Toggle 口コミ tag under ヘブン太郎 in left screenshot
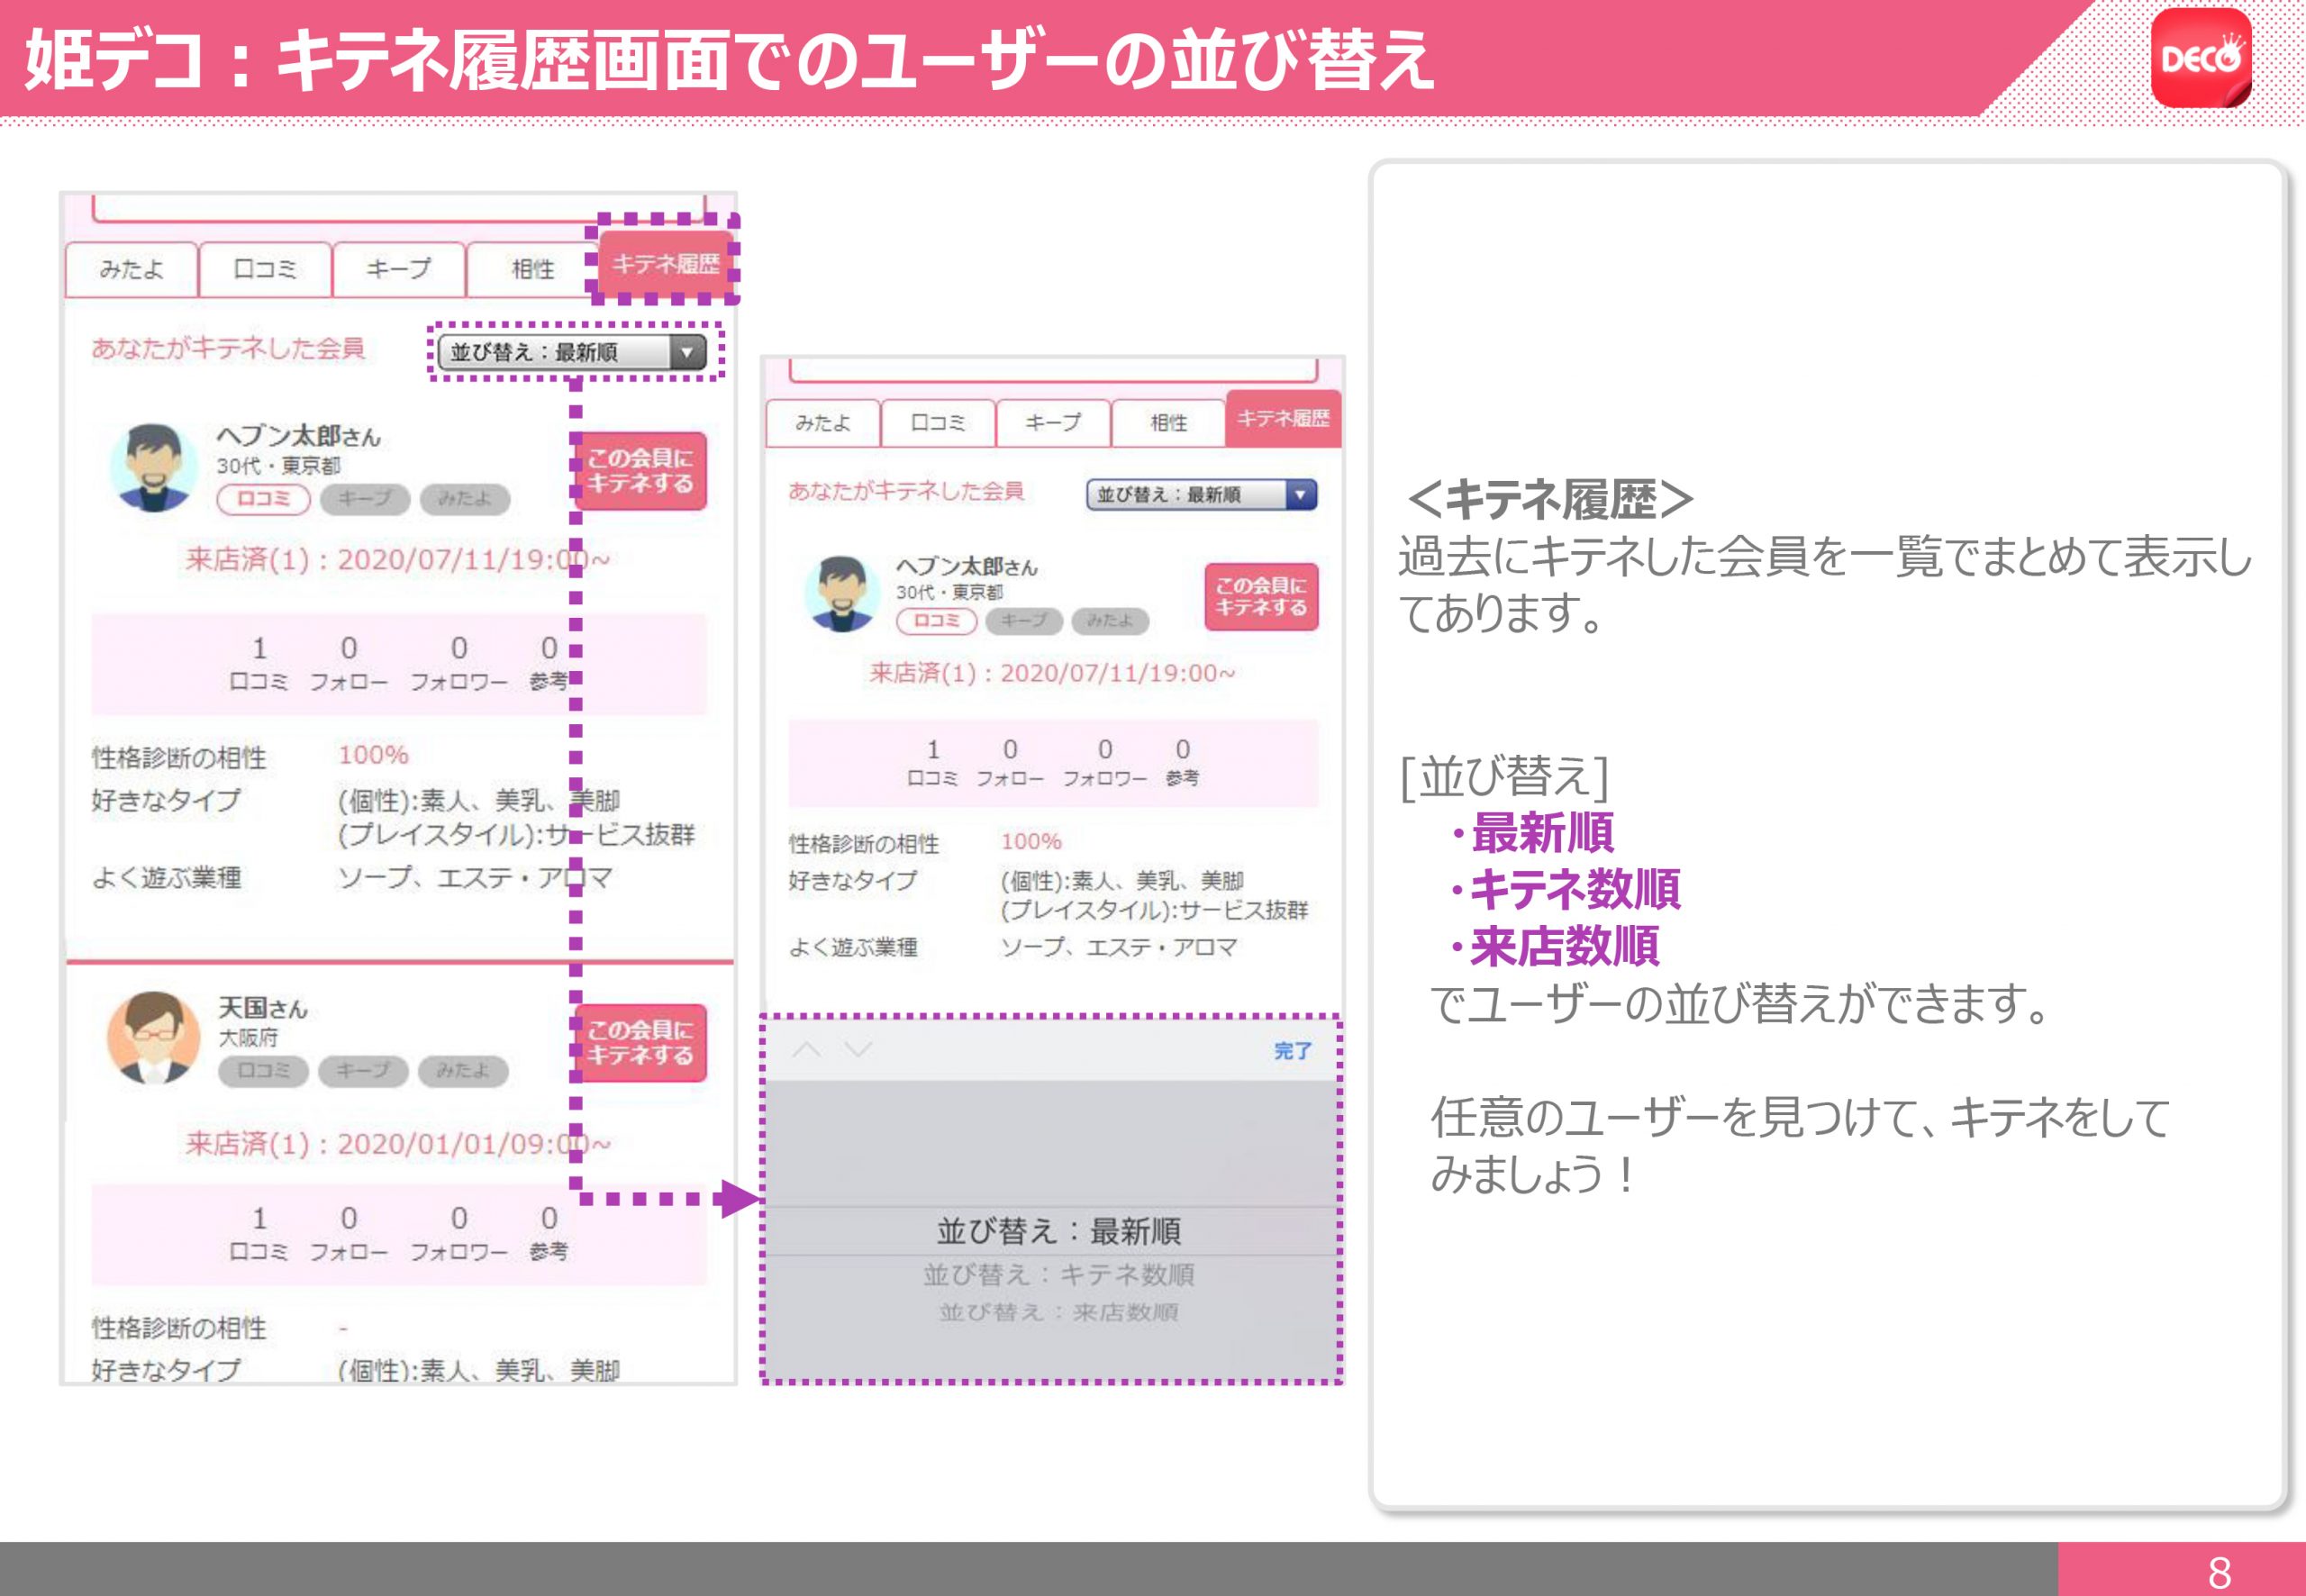The width and height of the screenshot is (2306, 1596). click(x=263, y=498)
